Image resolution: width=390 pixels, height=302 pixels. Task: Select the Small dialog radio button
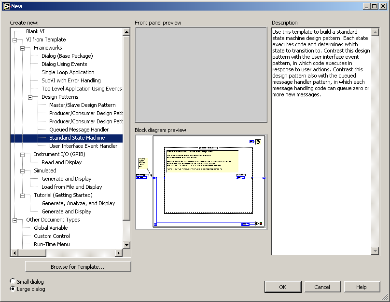point(13,281)
